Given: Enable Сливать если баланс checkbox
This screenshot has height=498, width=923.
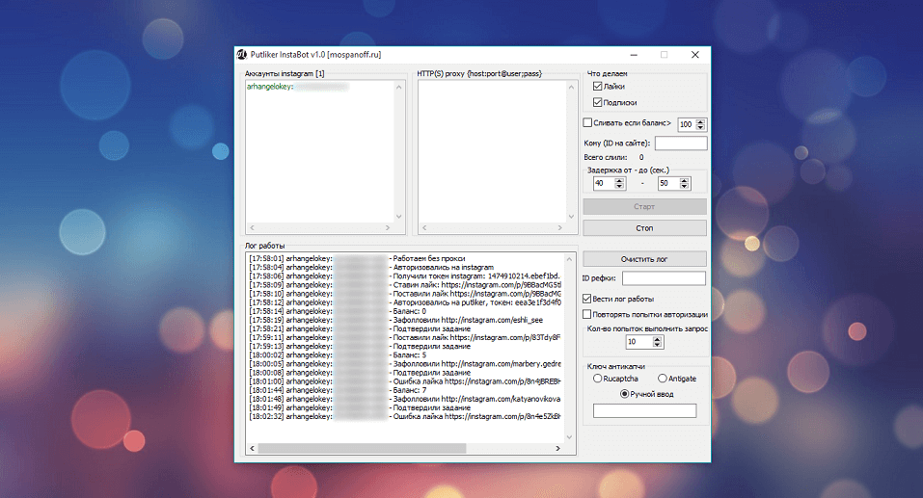Looking at the screenshot, I should click(x=587, y=123).
